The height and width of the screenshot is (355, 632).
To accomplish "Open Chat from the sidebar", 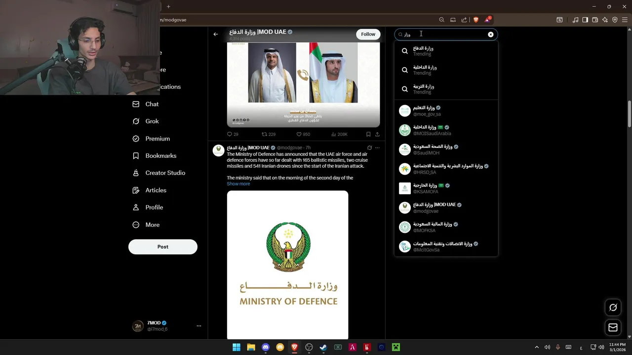I will [x=146, y=104].
